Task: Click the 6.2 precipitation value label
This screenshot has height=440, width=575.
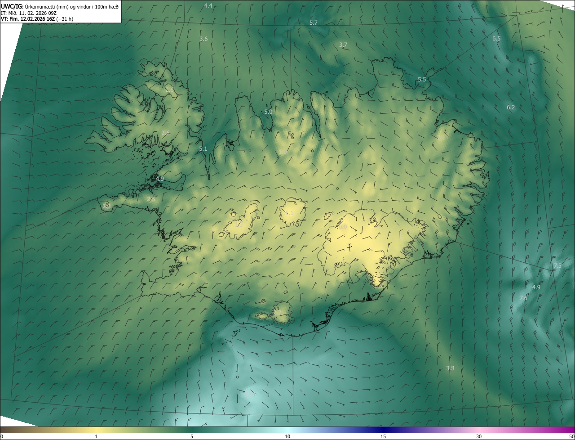Action: click(x=511, y=108)
